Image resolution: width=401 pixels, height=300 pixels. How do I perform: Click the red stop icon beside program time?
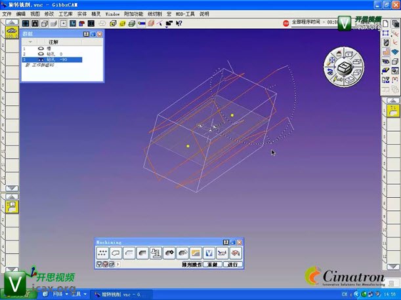(x=286, y=23)
